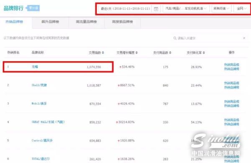The height and width of the screenshot is (163, 251).
Task: Switch to the 高流量品牌榜 tab
Action: (x=86, y=22)
